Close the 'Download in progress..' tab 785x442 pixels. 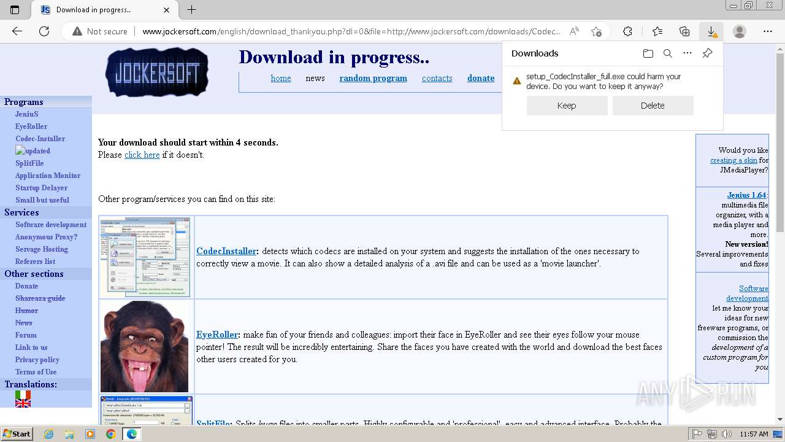point(167,10)
